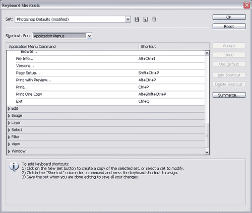The height and width of the screenshot is (213, 252).
Task: Expand the Layer menu group
Action: [9, 123]
